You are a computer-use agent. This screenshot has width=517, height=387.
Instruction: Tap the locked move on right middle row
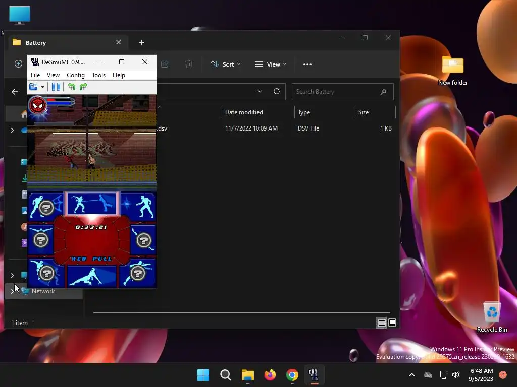click(143, 239)
